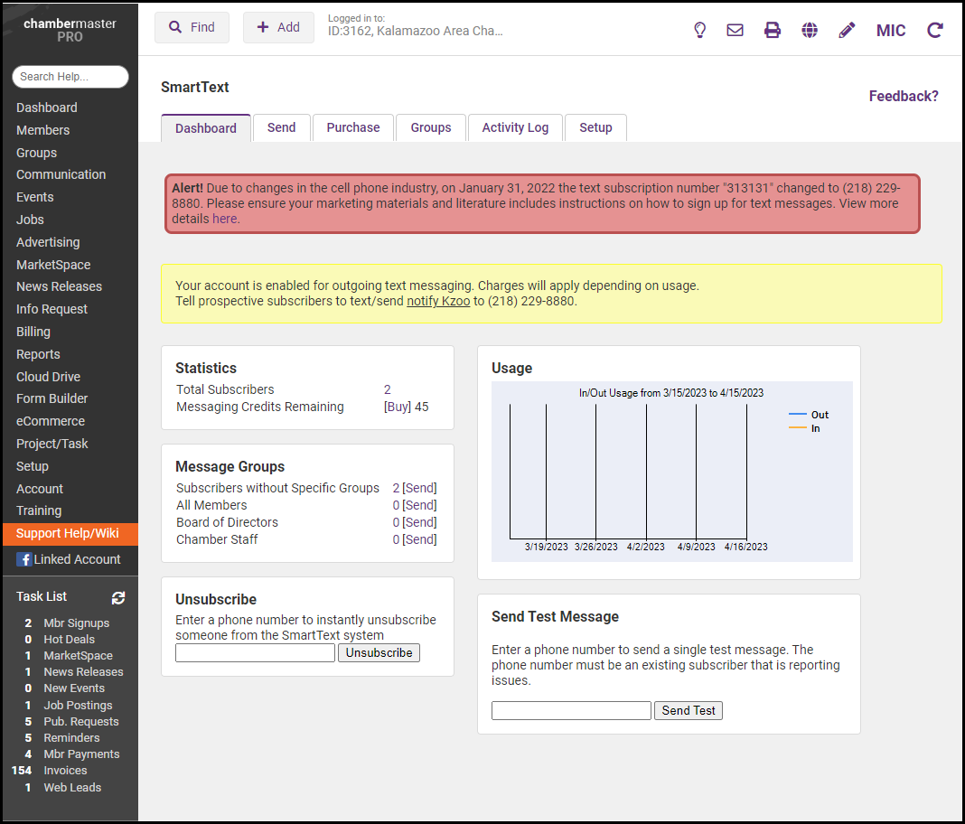Image resolution: width=965 pixels, height=824 pixels.
Task: Open News Releases in the sidebar menu
Action: click(x=59, y=286)
